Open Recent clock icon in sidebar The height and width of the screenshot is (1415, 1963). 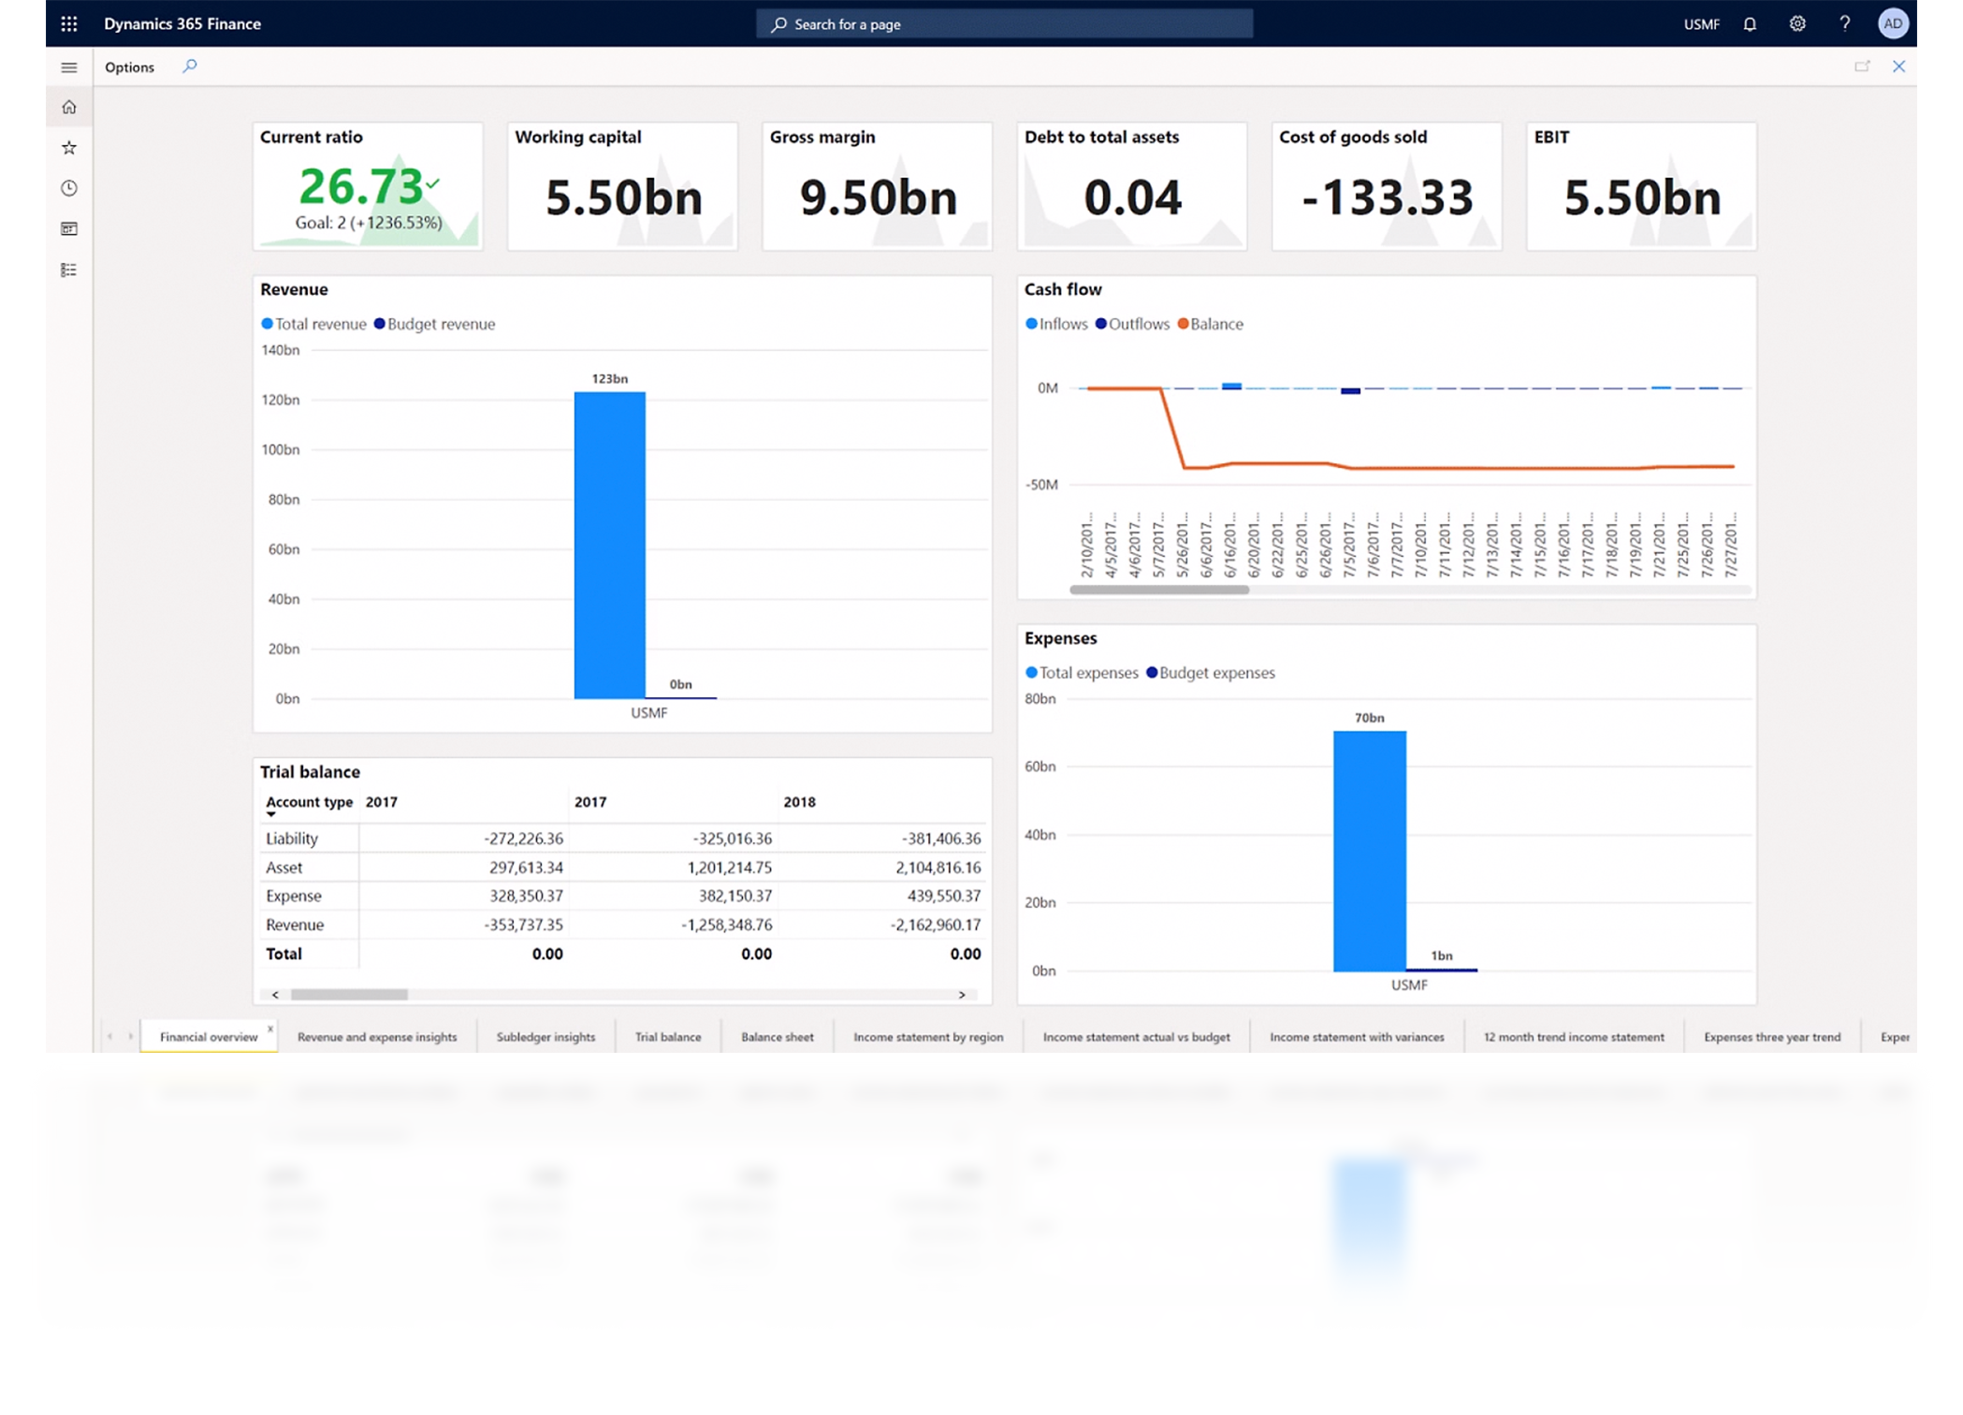pos(69,188)
